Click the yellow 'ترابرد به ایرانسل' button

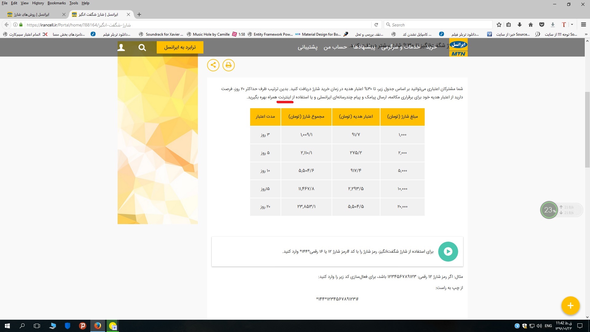click(180, 47)
